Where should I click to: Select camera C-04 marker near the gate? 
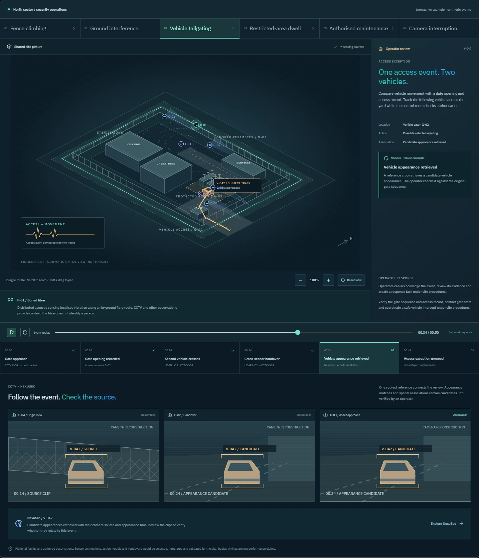pos(207,203)
